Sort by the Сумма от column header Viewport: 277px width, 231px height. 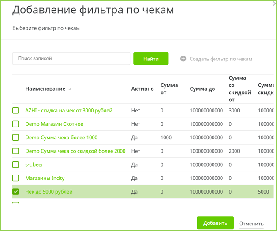pyautogui.click(x=169, y=89)
